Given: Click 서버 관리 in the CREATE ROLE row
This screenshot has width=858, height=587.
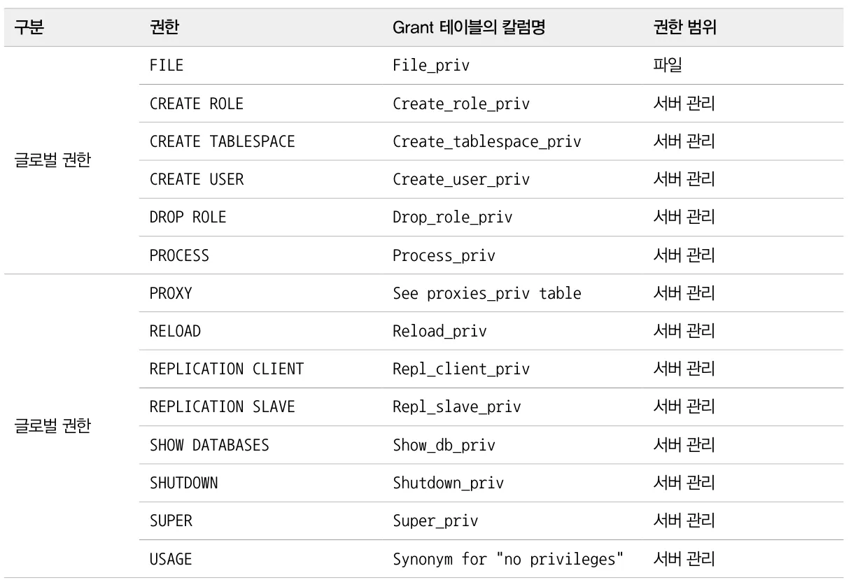Looking at the screenshot, I should coord(684,104).
